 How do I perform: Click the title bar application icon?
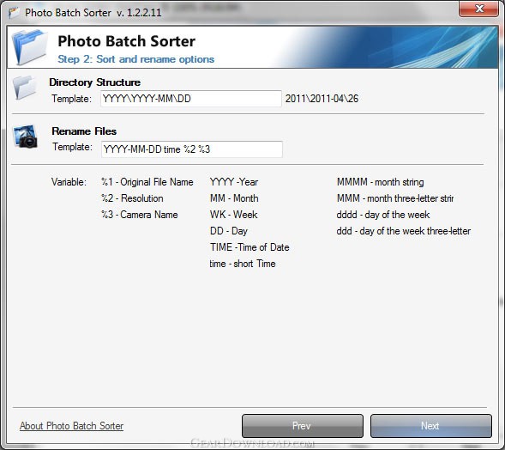tap(14, 13)
